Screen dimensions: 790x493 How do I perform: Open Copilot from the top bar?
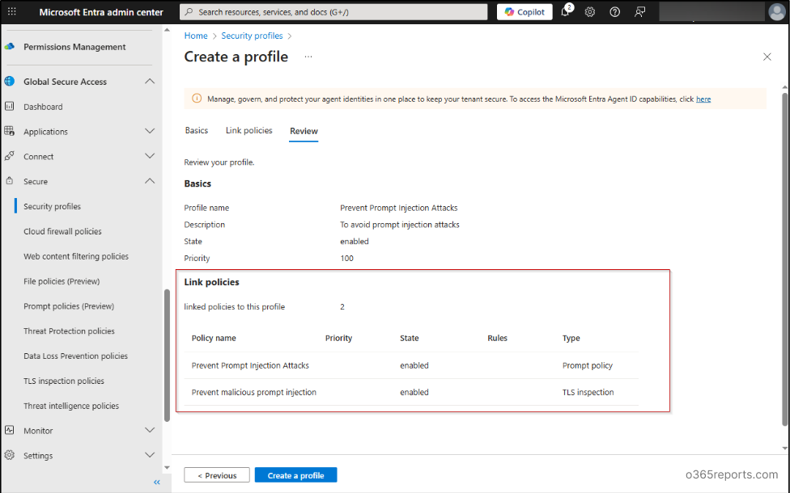525,11
